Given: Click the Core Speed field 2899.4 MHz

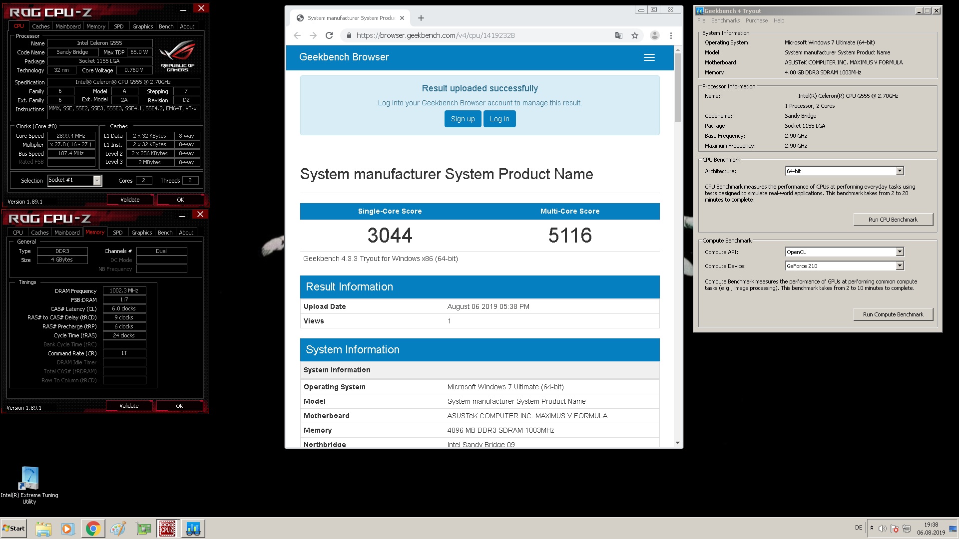Looking at the screenshot, I should tap(71, 136).
